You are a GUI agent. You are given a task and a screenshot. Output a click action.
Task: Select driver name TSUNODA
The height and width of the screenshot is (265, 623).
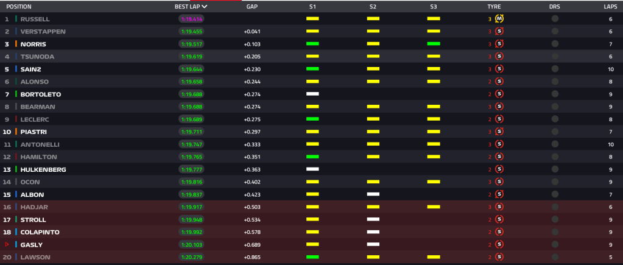click(37, 57)
